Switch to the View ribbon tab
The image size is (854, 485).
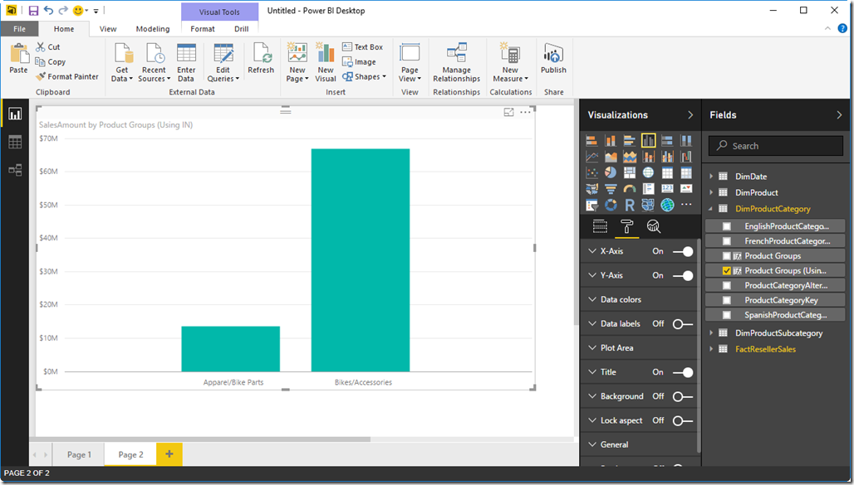(108, 29)
